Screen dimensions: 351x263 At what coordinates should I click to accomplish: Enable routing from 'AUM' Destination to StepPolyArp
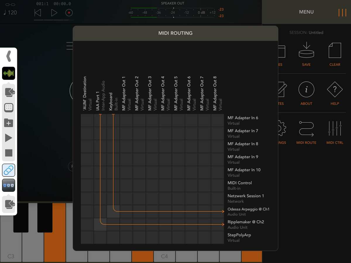point(87,238)
